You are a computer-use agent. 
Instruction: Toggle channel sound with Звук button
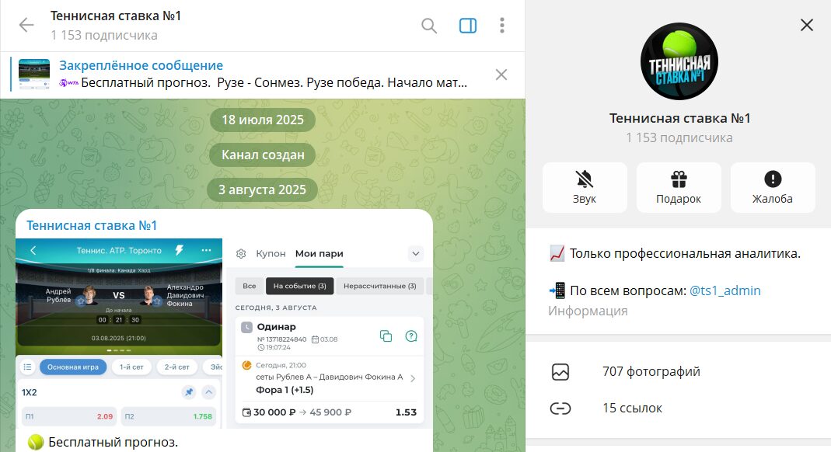click(585, 187)
